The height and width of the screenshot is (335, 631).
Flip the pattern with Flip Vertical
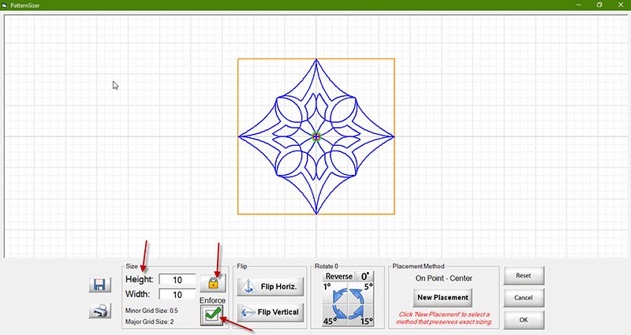[270, 312]
